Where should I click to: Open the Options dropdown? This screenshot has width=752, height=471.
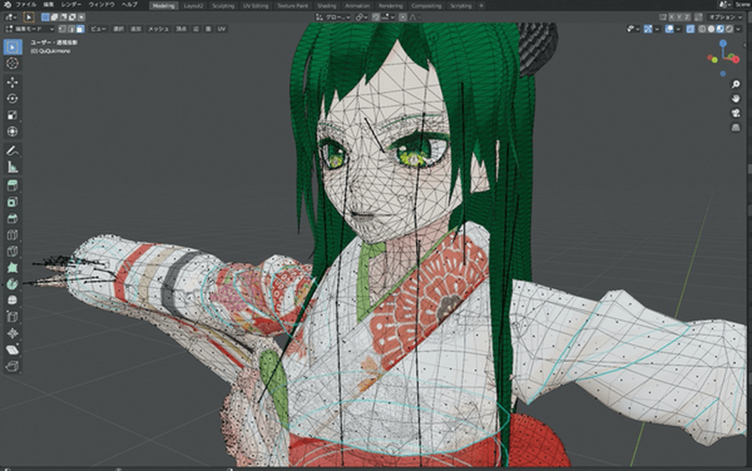[x=725, y=17]
